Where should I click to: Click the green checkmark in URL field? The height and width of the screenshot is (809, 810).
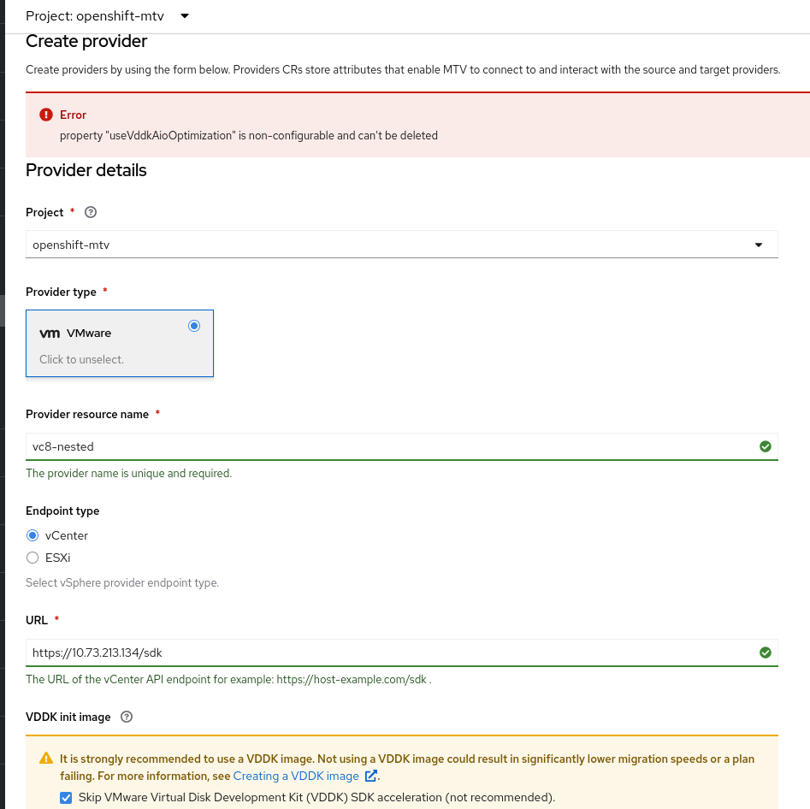(765, 653)
